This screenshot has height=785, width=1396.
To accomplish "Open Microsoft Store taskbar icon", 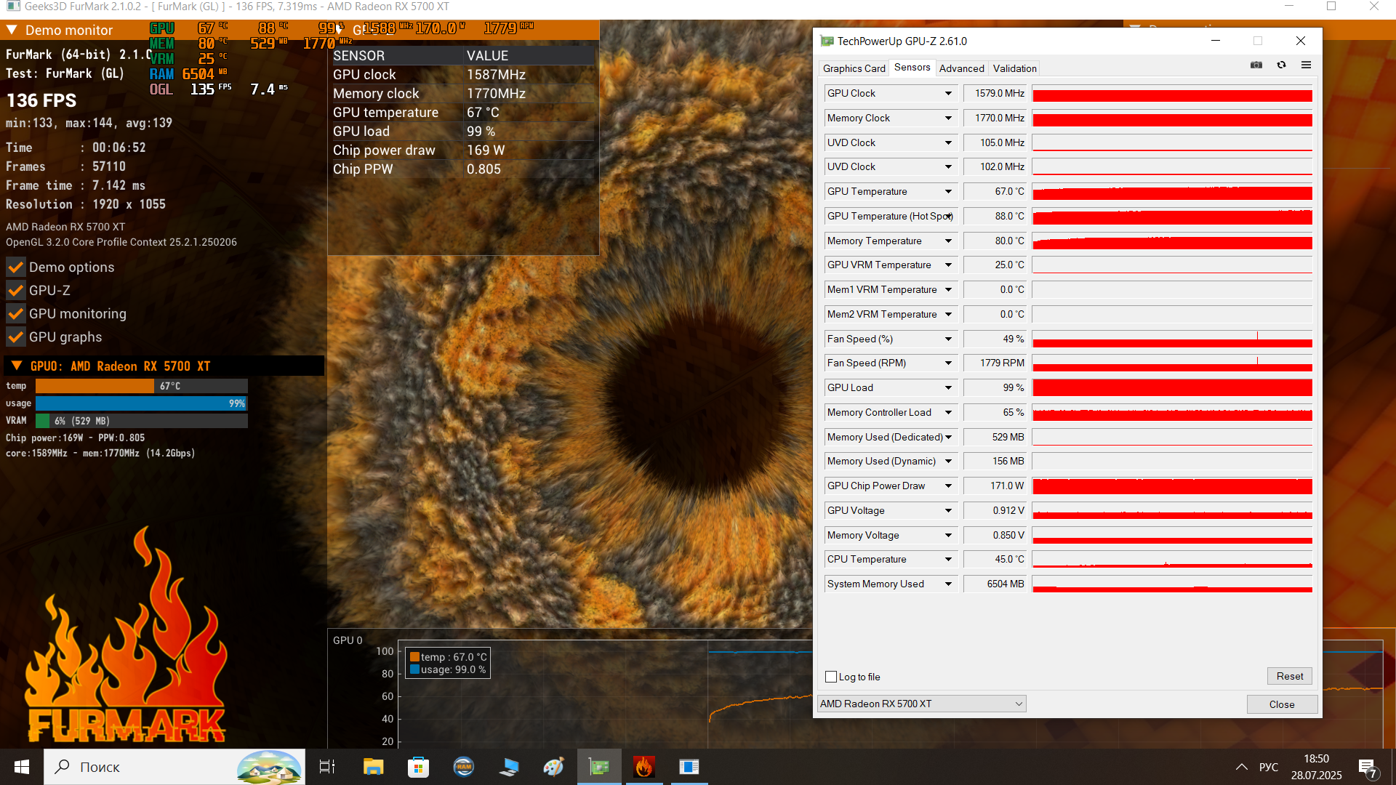I will 418,767.
